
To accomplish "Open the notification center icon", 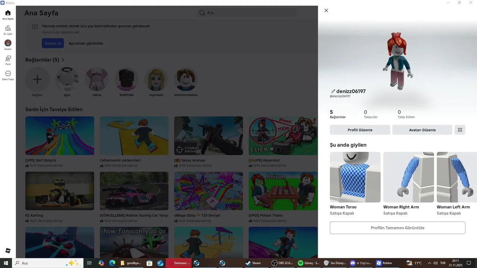I will (x=469, y=263).
